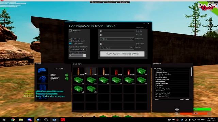The height and width of the screenshot is (122, 218).
Task: Open the taskbar clock showing 7:18 AM
Action: (x=211, y=120)
